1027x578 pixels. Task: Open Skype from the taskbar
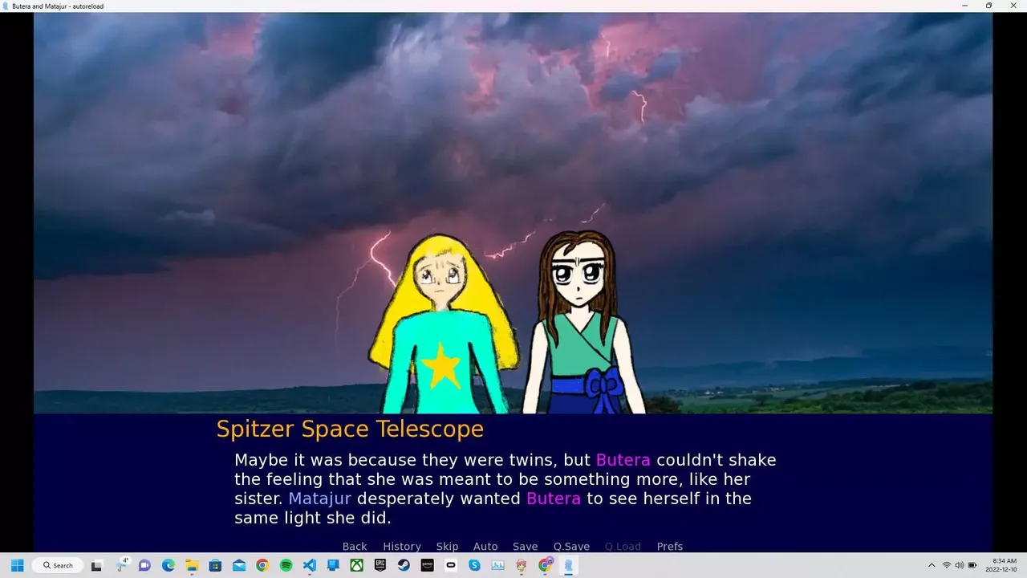[474, 565]
